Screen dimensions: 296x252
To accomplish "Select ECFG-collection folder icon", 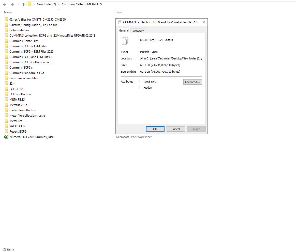I will [6, 94].
